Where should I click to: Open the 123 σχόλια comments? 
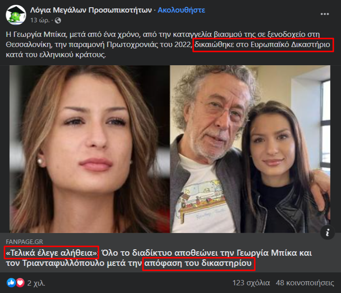point(251,283)
